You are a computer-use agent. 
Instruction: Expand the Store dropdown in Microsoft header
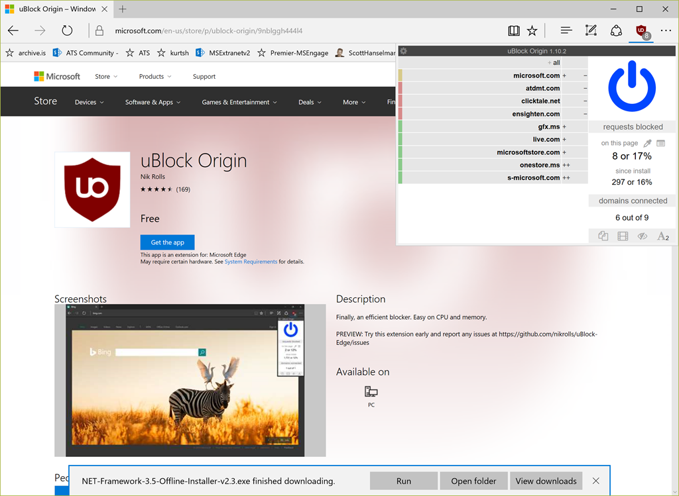(106, 77)
